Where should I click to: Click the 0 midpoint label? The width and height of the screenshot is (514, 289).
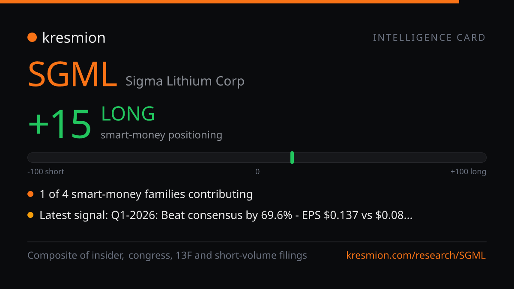257,172
